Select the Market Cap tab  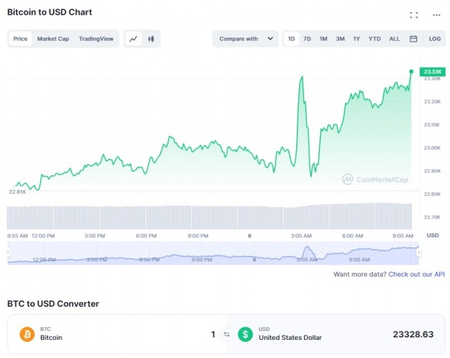coord(53,39)
